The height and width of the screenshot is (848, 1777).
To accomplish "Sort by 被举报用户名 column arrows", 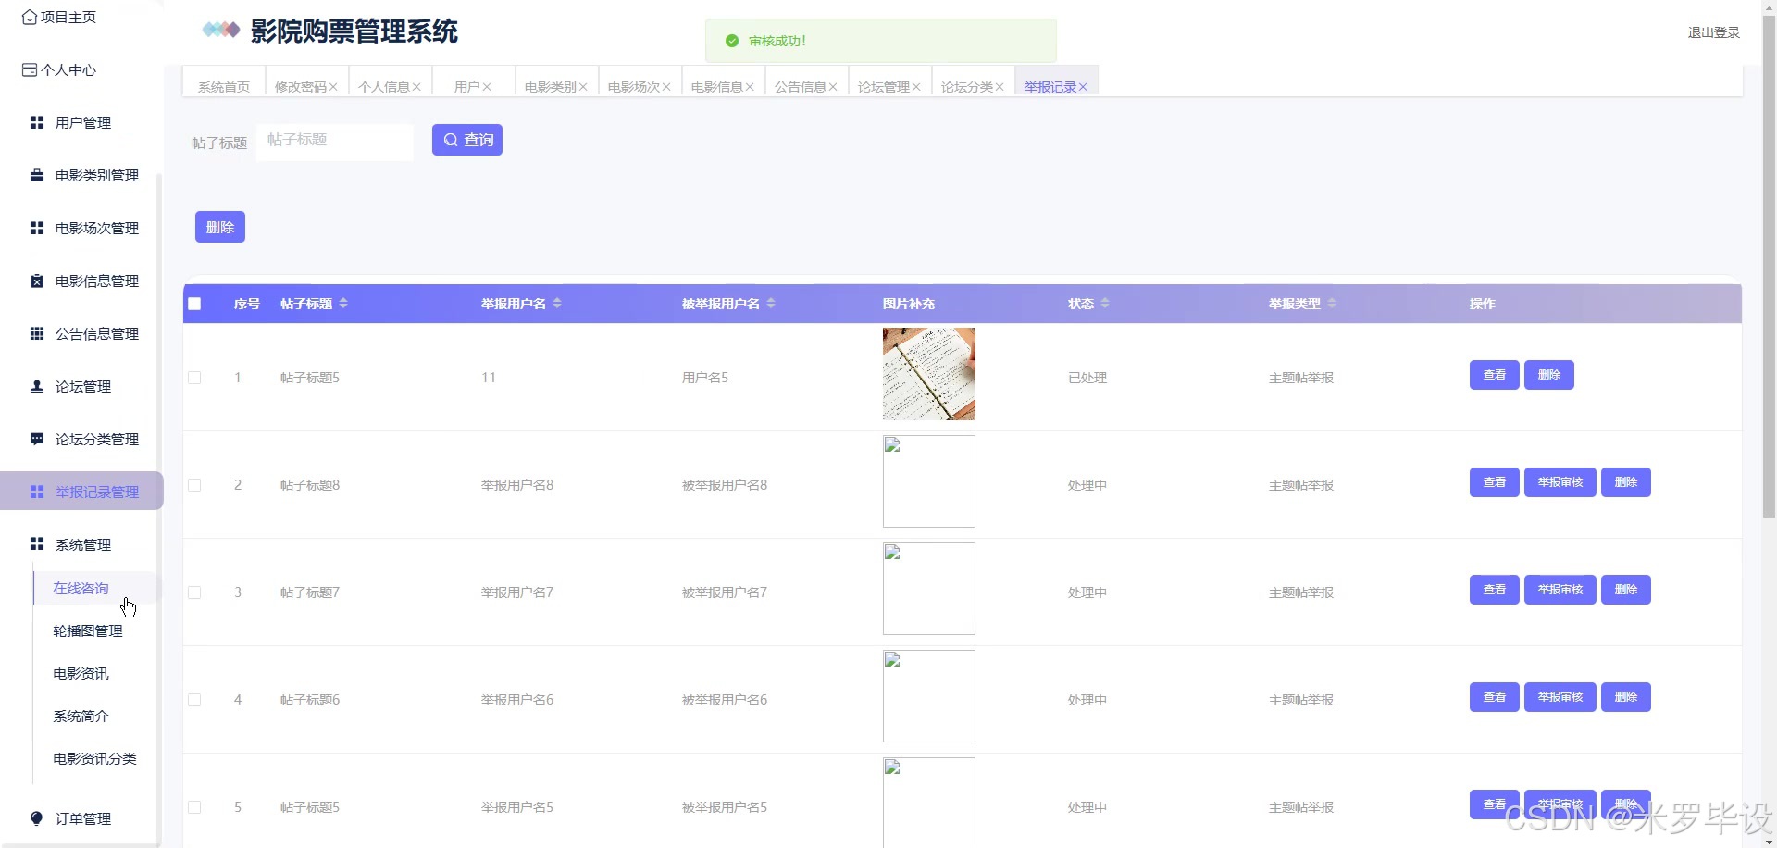I will (771, 304).
